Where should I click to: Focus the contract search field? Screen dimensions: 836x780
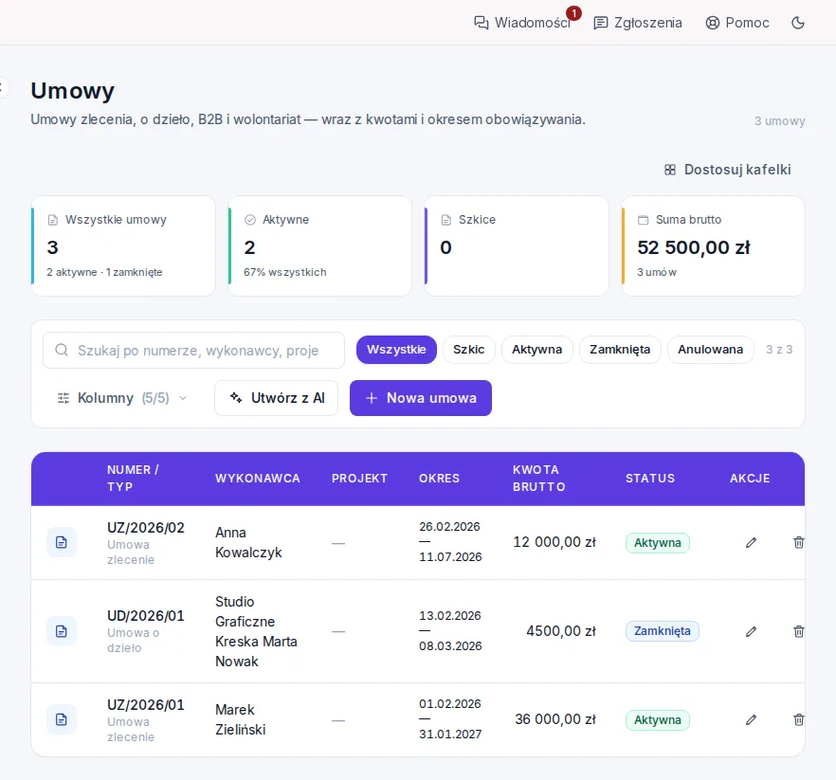click(193, 351)
